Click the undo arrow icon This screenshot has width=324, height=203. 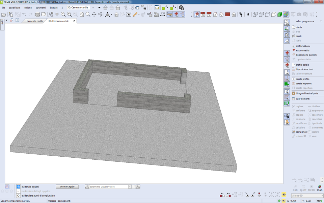pos(24,15)
